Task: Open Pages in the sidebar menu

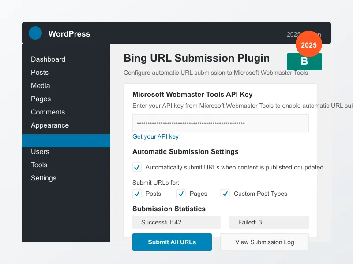Action: coord(41,99)
